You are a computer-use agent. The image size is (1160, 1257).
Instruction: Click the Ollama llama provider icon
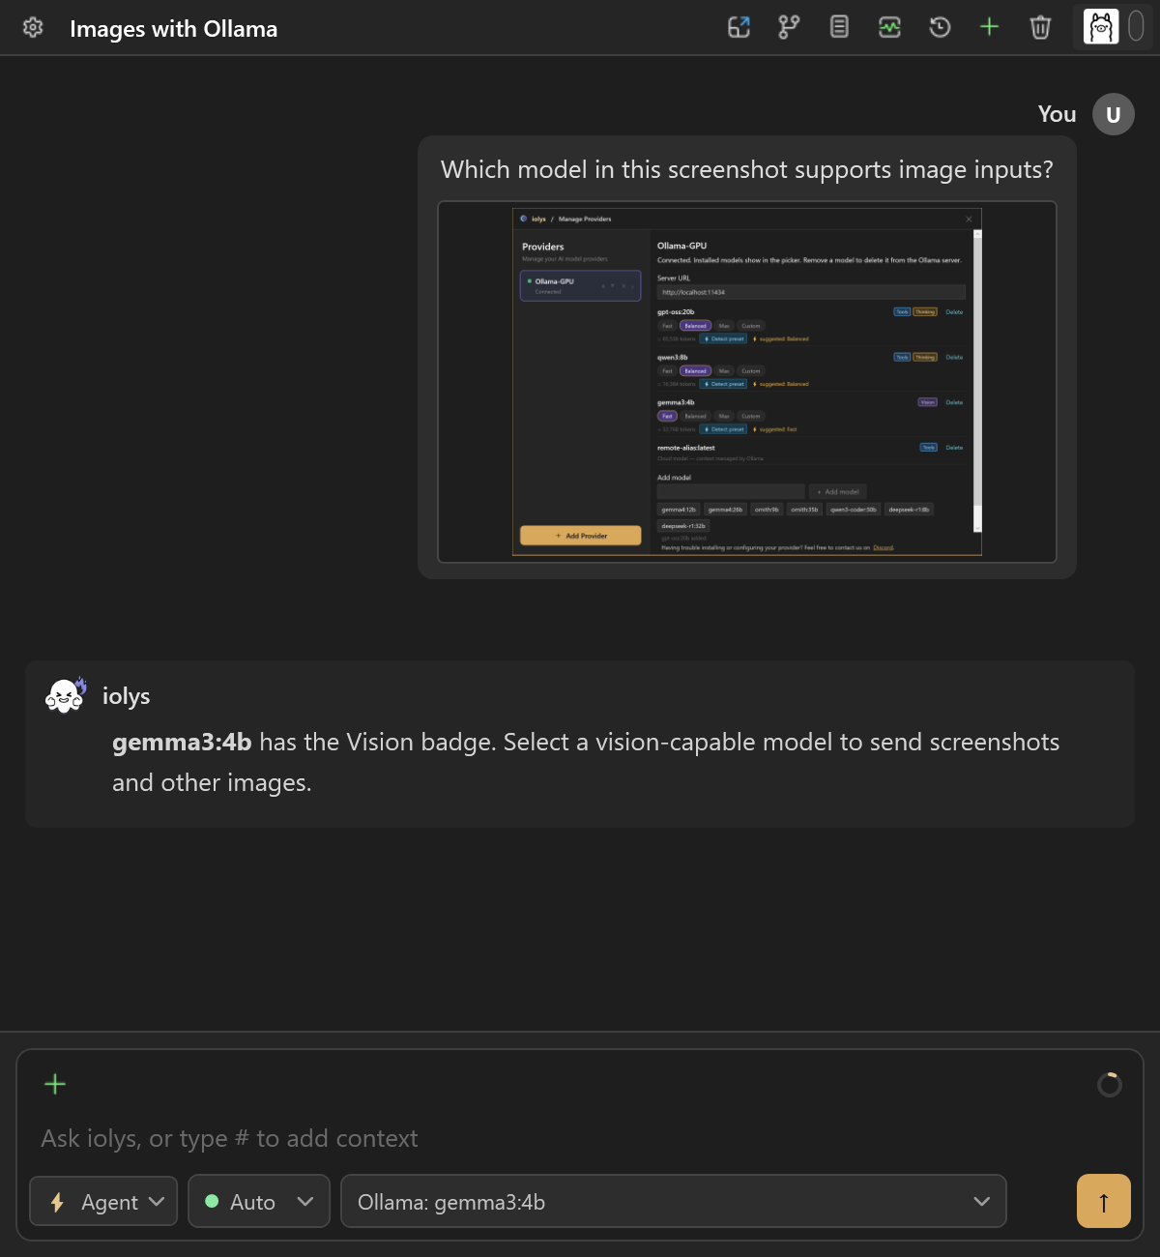pyautogui.click(x=1101, y=27)
